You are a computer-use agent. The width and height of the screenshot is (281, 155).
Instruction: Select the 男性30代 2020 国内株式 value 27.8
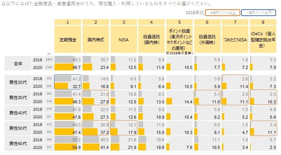click(x=105, y=102)
